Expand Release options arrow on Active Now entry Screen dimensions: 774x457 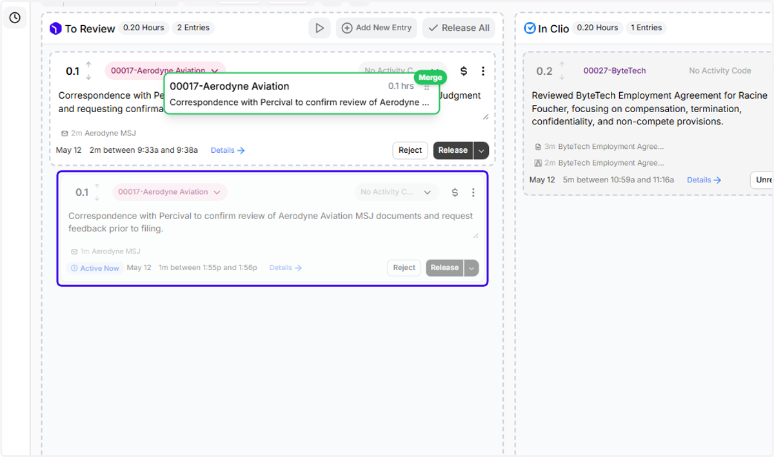click(471, 267)
